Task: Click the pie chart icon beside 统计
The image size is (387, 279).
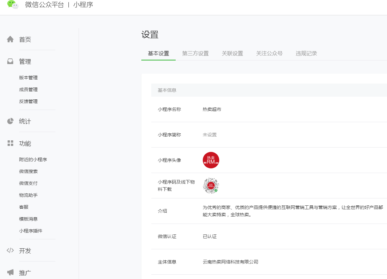Action: 10,121
